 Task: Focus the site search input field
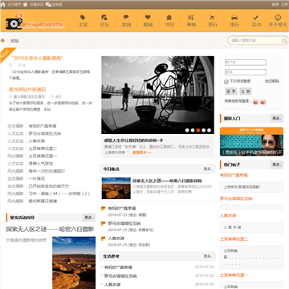pyautogui.click(x=255, y=40)
